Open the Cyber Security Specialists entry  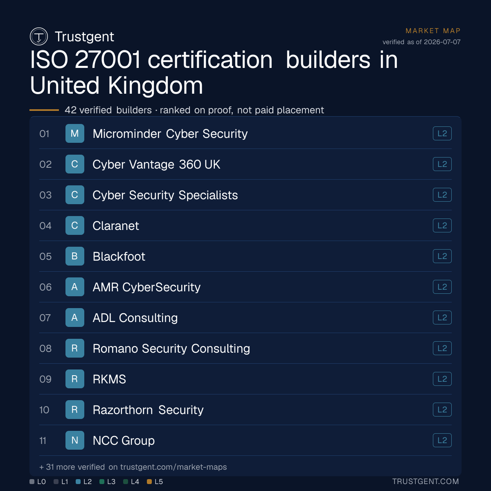(x=245, y=195)
